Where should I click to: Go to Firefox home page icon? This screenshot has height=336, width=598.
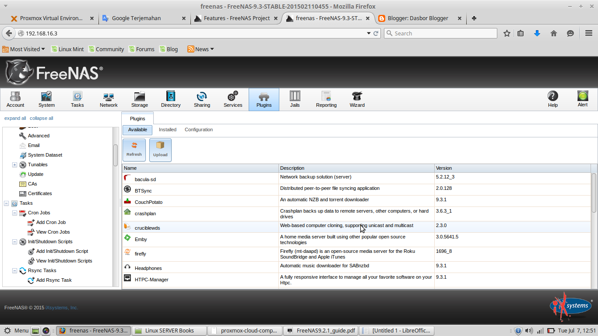pos(554,33)
